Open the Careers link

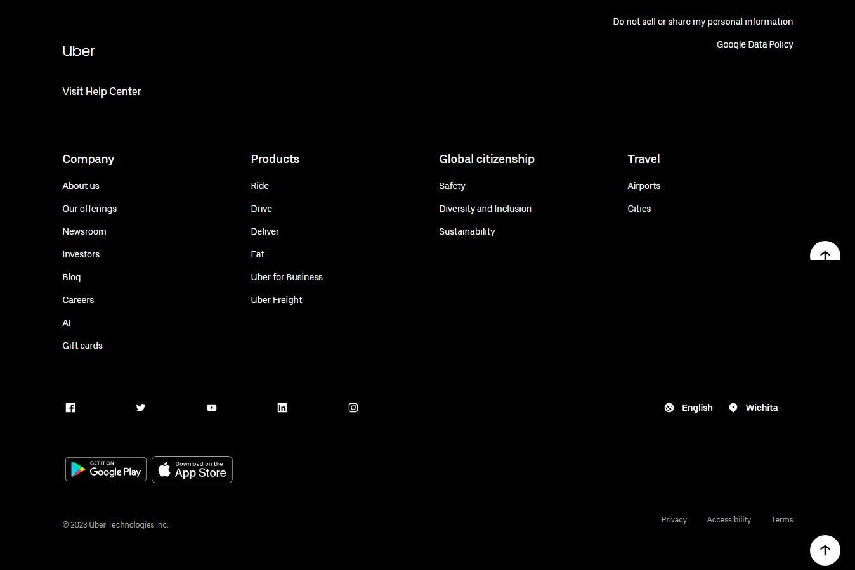[78, 300]
